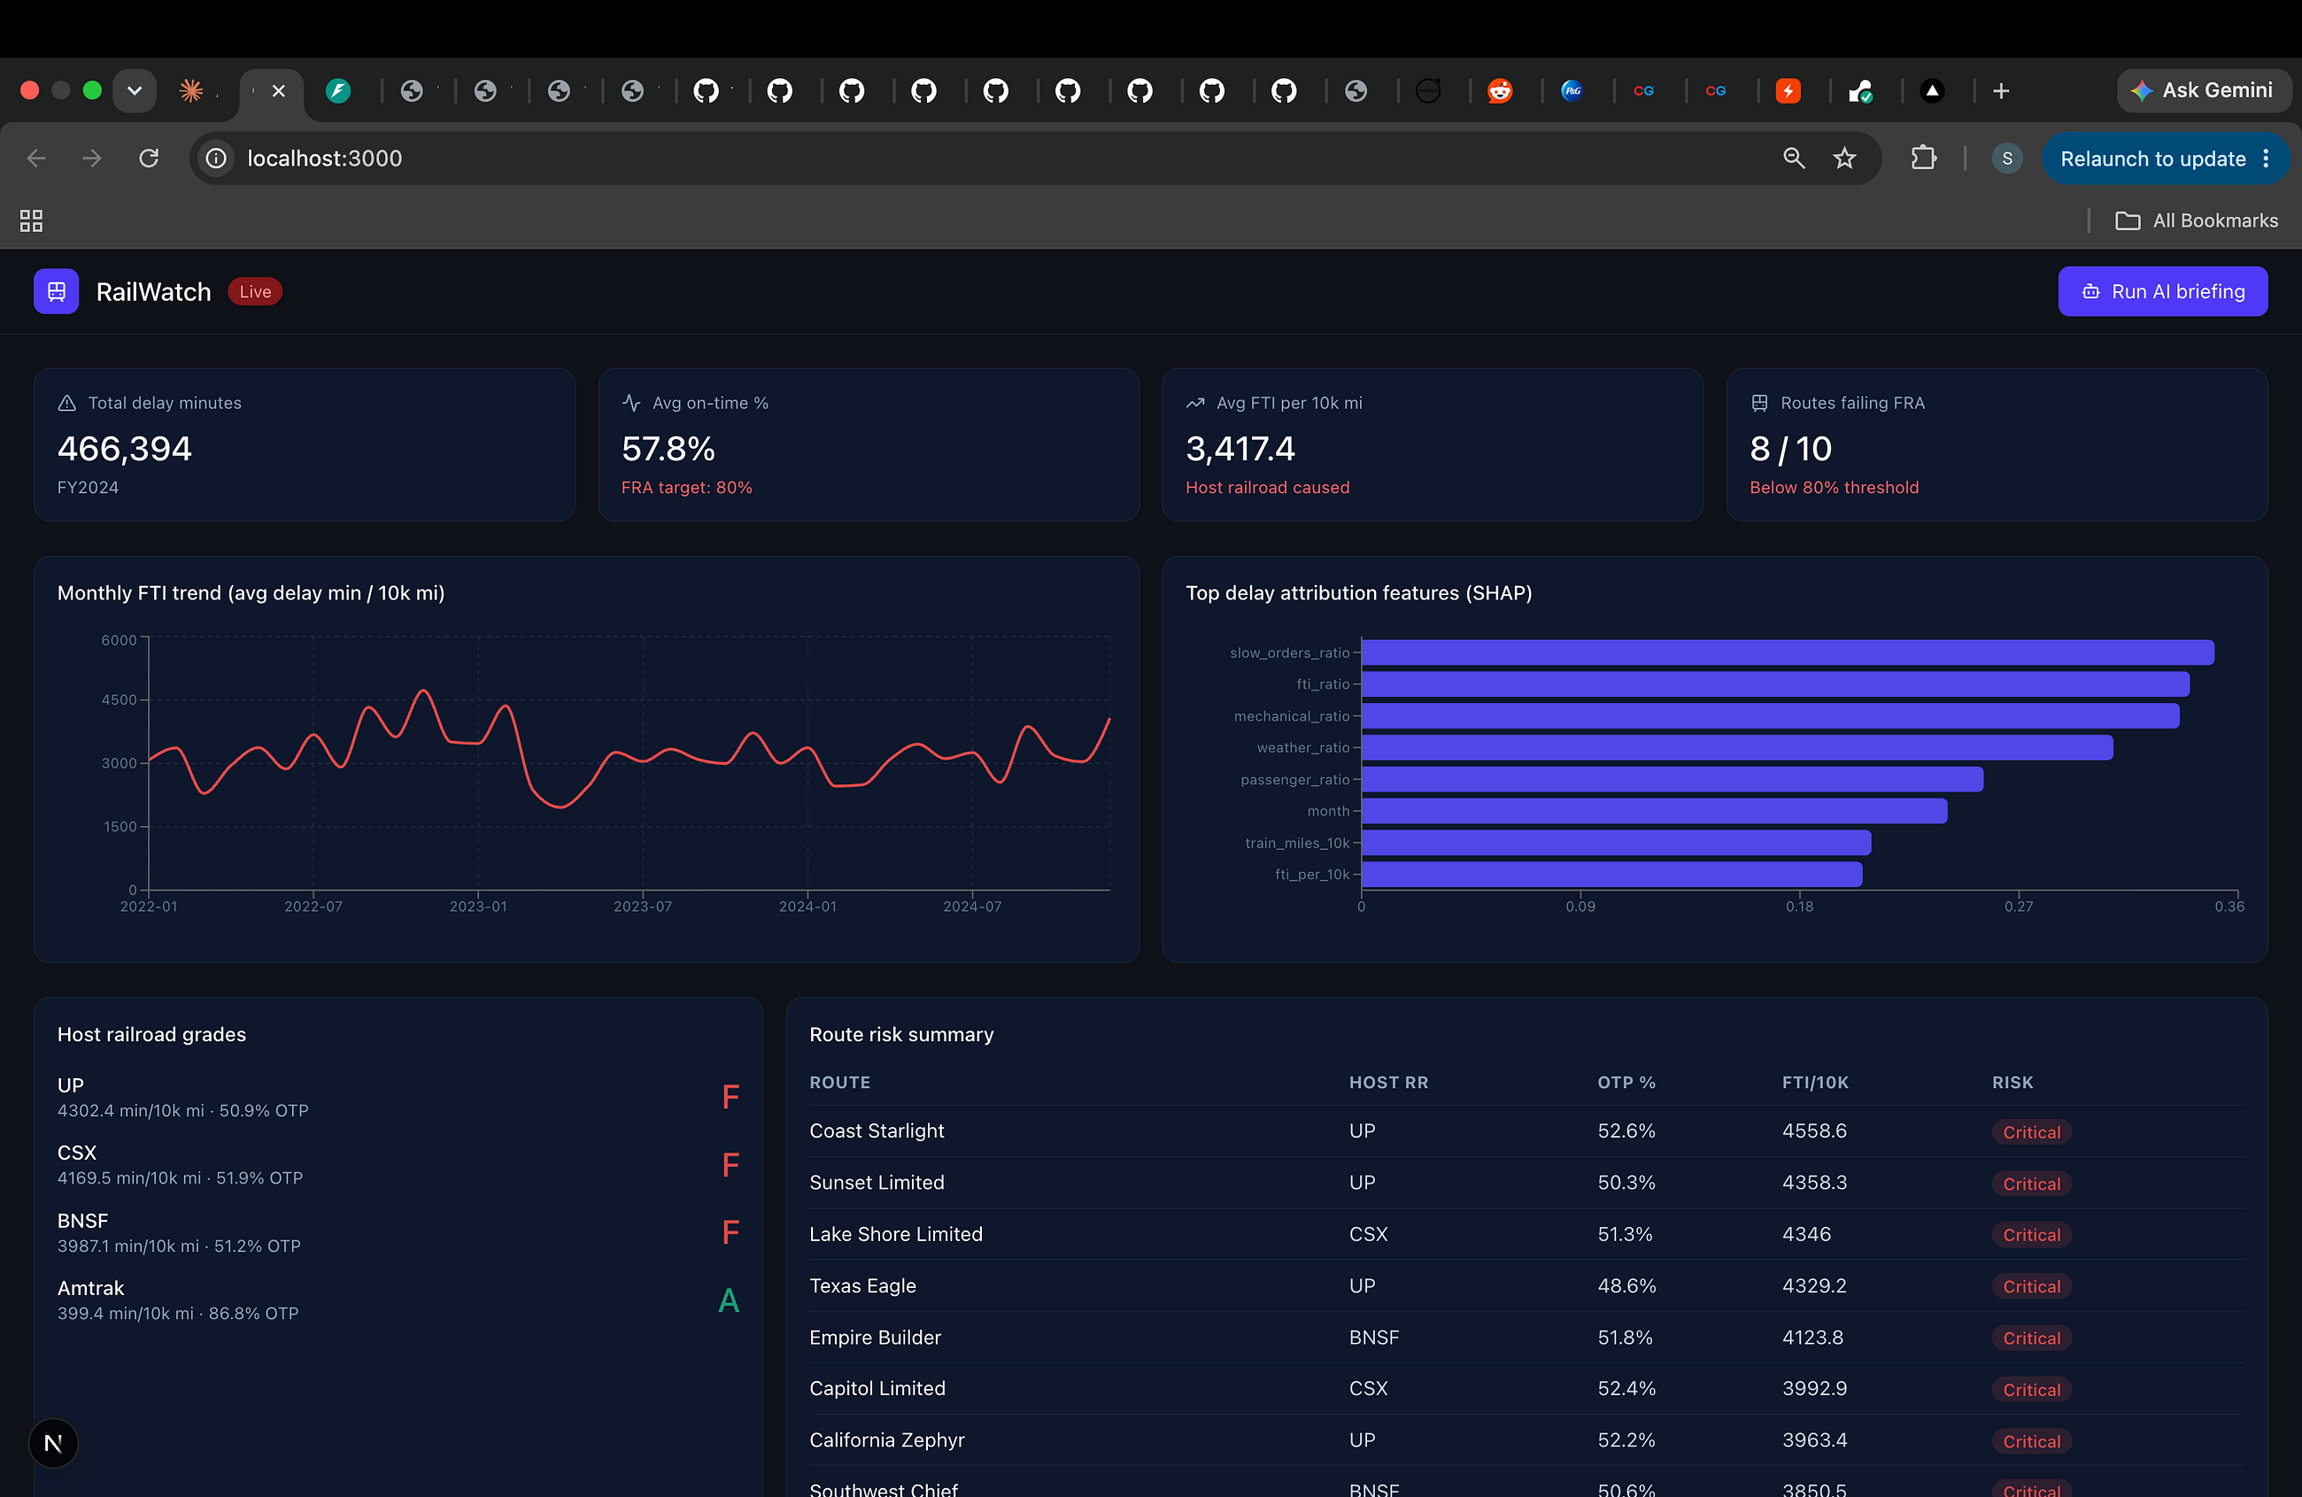Select the UP host railroad row
Viewport: 2302px width, 1497px height.
(398, 1097)
